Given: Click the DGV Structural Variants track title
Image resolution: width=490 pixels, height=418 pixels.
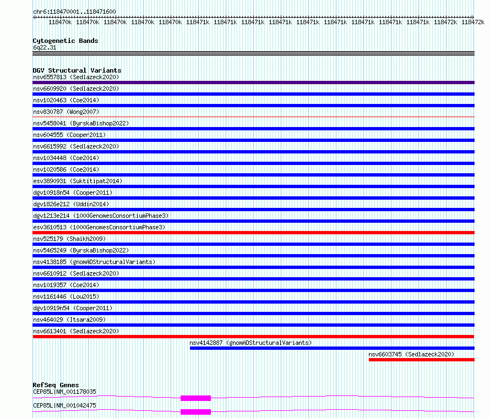Looking at the screenshot, I should coord(77,70).
